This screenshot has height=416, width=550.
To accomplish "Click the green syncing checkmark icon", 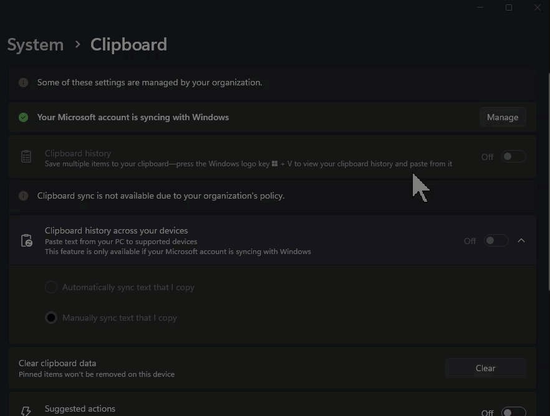I will [x=24, y=117].
